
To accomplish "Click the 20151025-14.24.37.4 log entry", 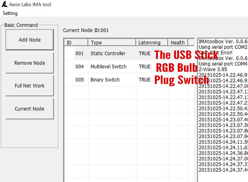I will click(x=223, y=170).
